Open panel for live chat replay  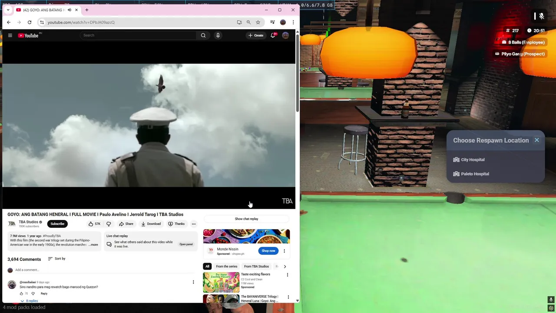pyautogui.click(x=186, y=244)
